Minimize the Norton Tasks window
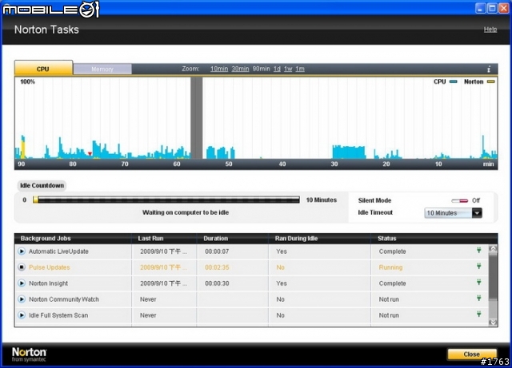The image size is (512, 368). (x=480, y=8)
